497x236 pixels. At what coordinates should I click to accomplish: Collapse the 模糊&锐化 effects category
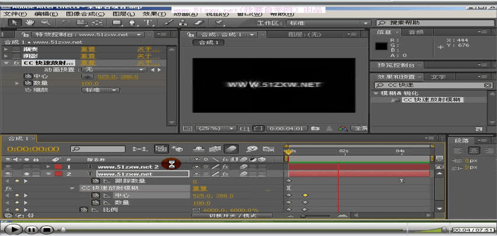376,93
